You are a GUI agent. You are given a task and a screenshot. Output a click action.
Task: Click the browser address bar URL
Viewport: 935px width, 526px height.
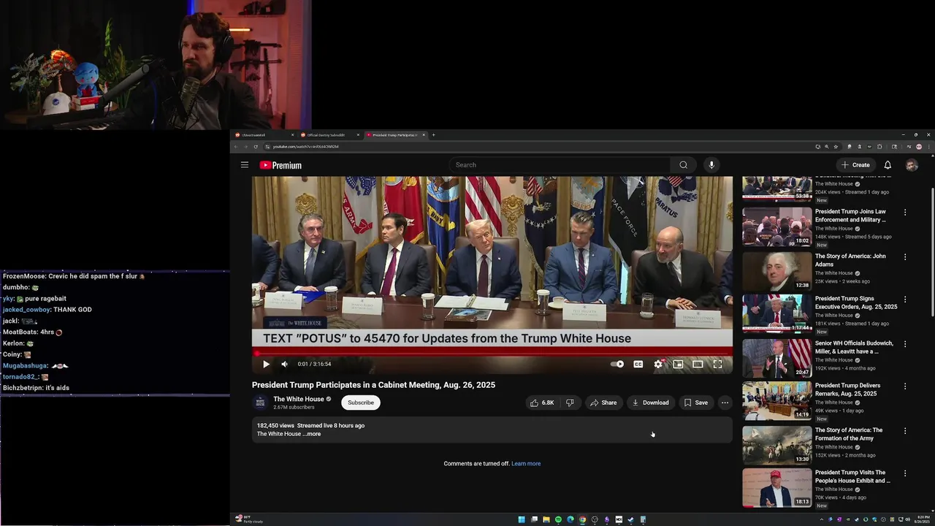(305, 147)
